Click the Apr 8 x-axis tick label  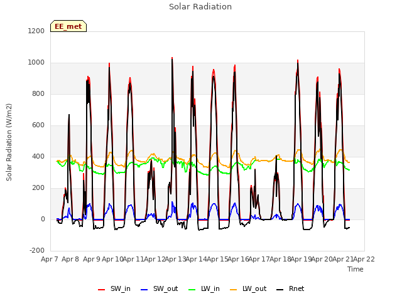70,259
